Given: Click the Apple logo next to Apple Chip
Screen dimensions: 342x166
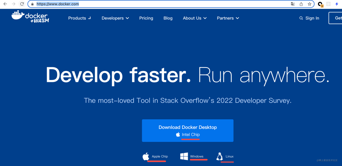Looking at the screenshot, I should [x=146, y=156].
